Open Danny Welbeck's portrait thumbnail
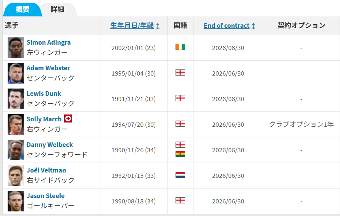This screenshot has width=340, height=216. [16, 150]
